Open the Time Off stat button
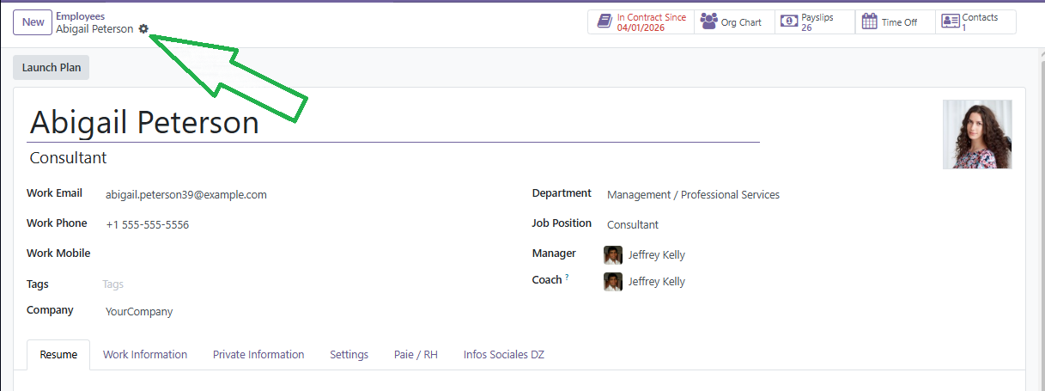This screenshot has height=391, width=1045. [896, 21]
